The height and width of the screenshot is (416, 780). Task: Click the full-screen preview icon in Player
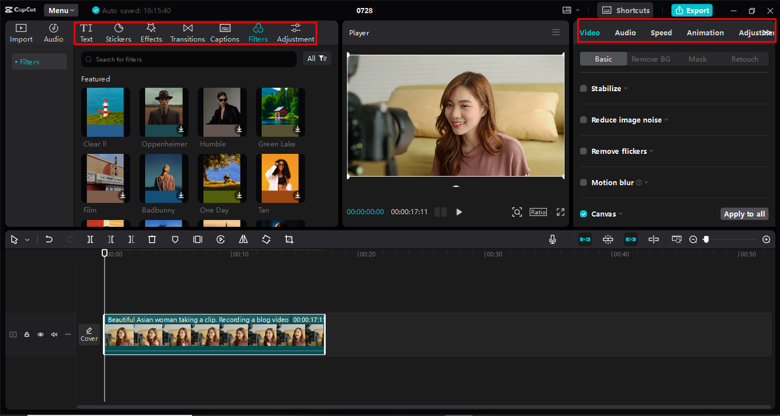561,212
